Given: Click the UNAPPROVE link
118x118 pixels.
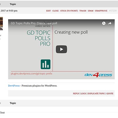Looking at the screenshot, I should pyautogui.click(x=101, y=11).
